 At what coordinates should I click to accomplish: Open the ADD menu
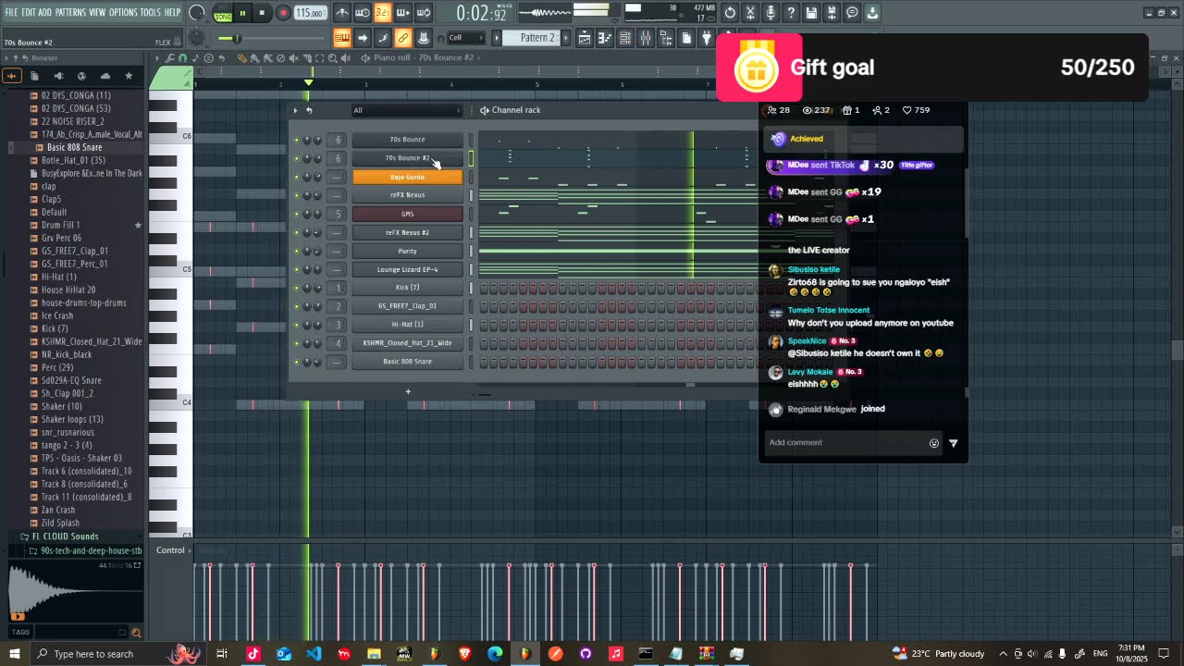(44, 12)
